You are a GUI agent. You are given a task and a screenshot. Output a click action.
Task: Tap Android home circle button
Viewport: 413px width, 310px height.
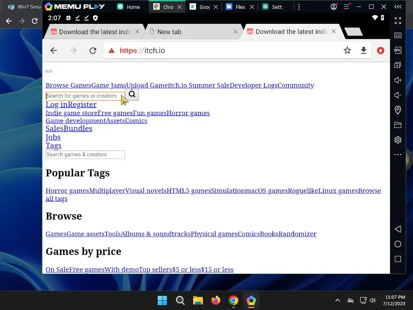pos(398,244)
